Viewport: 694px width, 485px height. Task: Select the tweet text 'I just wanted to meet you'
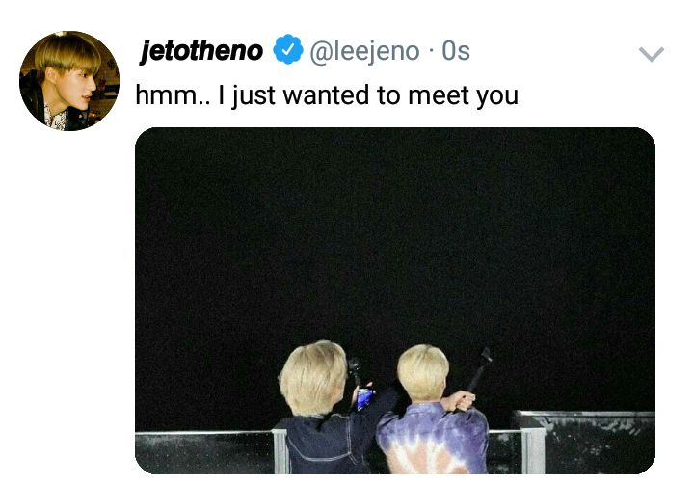(x=368, y=95)
